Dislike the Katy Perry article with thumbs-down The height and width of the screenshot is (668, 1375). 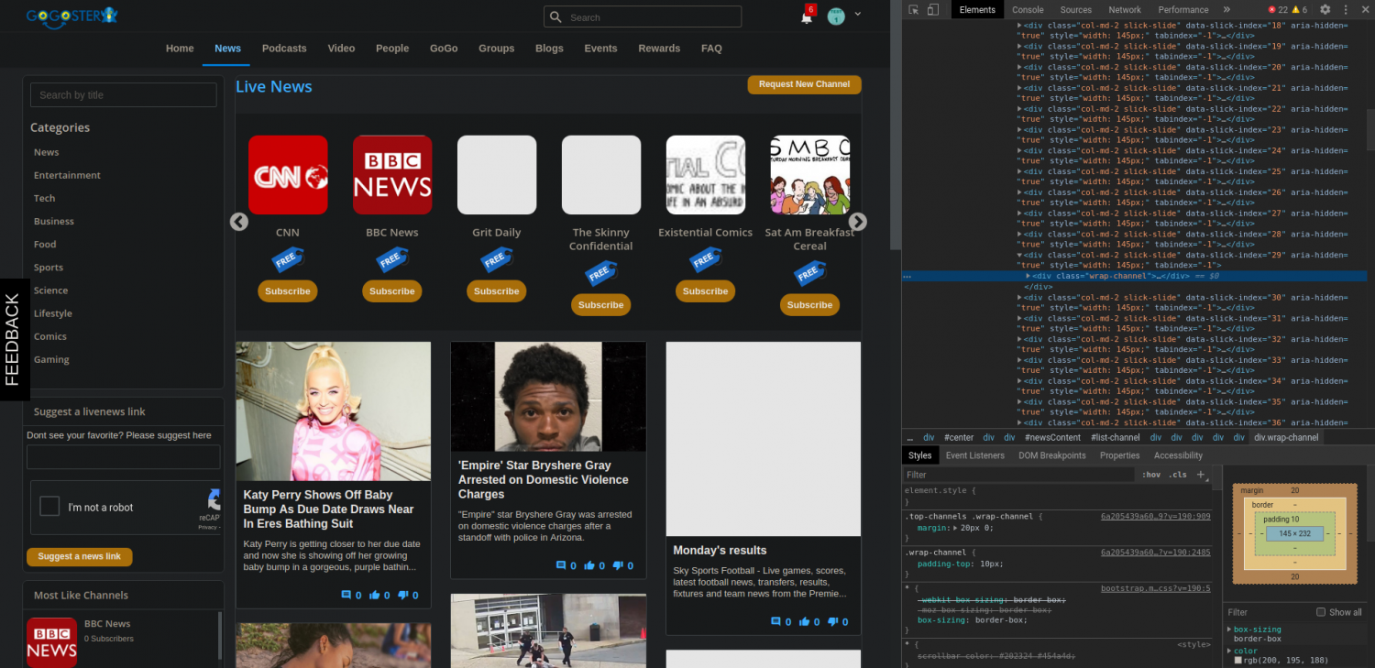click(x=403, y=595)
